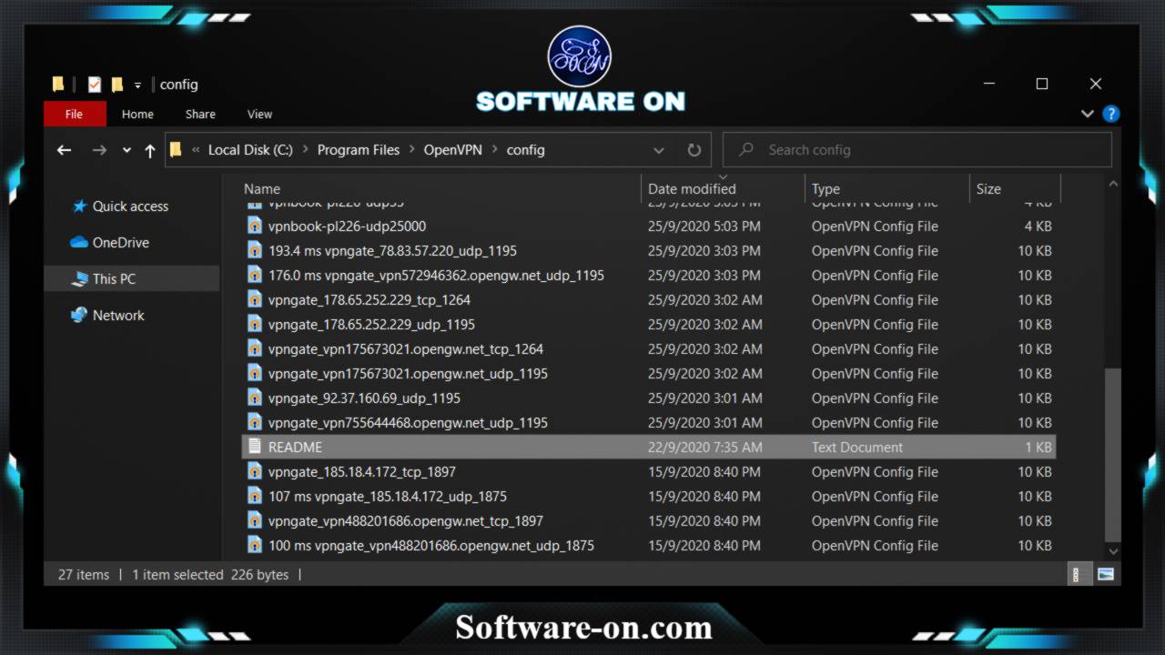Screen dimensions: 1165x655
Task: Expand the address bar history dropdown
Action: (659, 150)
